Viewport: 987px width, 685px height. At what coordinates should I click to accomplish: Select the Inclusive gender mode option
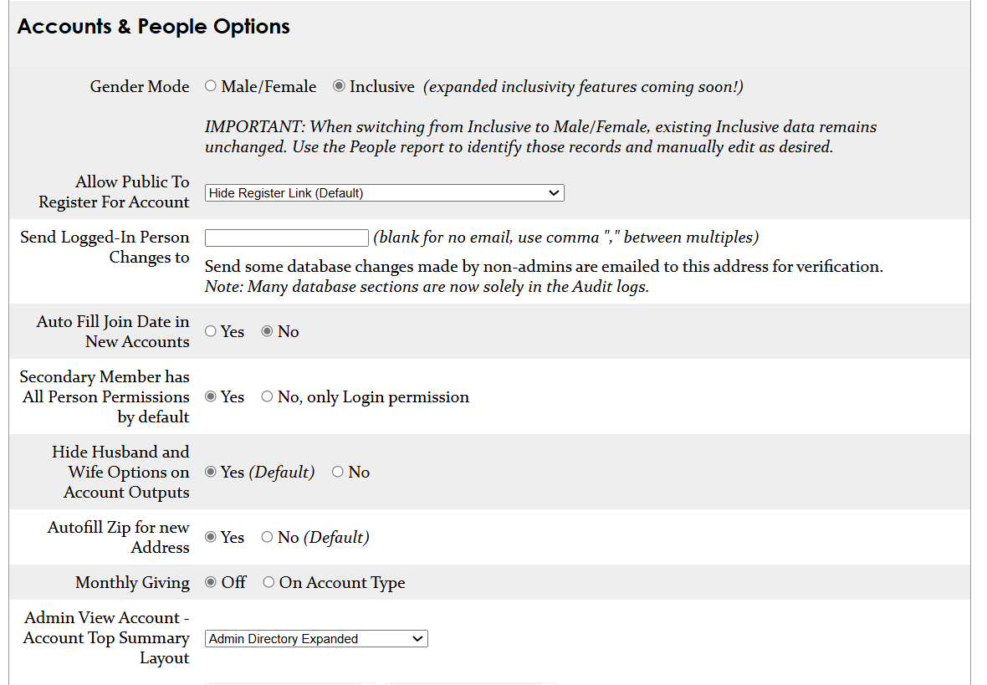point(339,86)
